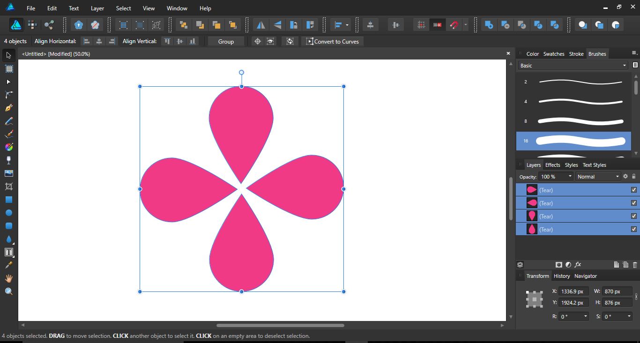Switch to Export Persona

coord(49,25)
